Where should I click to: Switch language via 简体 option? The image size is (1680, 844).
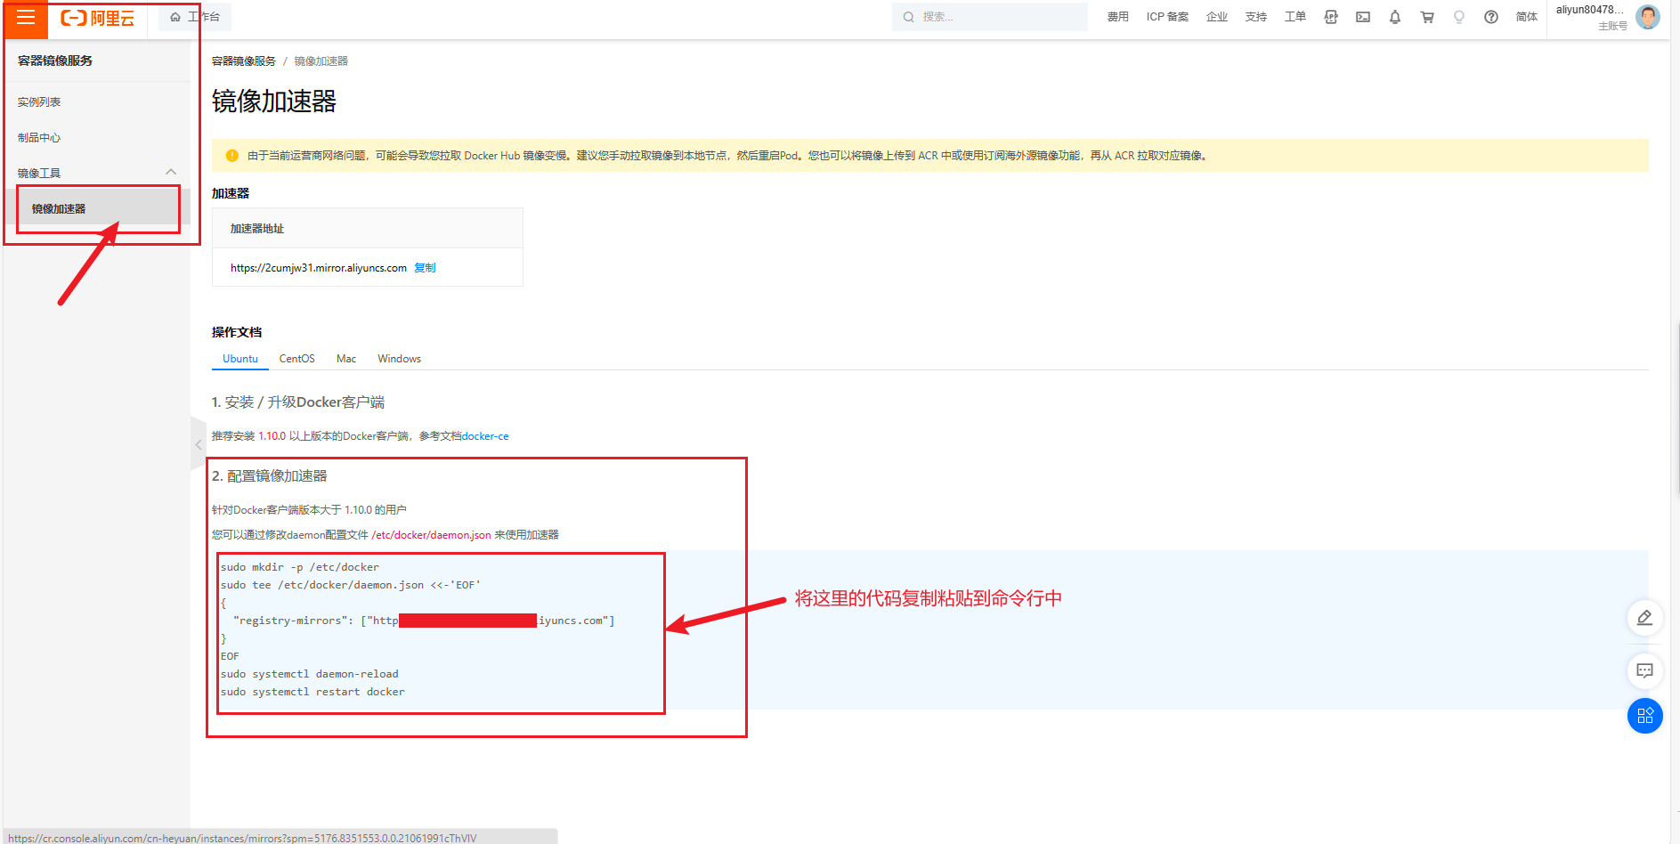coord(1526,17)
